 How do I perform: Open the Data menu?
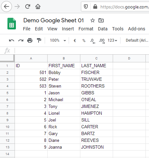(x=103, y=29)
